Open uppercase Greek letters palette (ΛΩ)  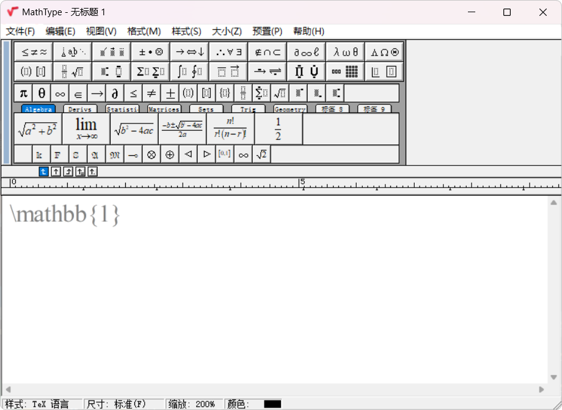point(384,52)
